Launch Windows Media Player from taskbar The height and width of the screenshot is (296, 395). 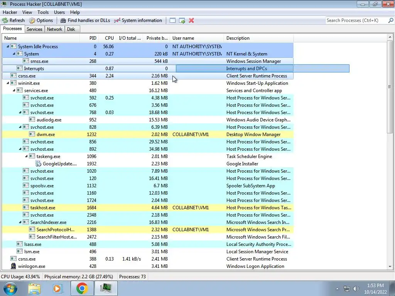point(58,288)
